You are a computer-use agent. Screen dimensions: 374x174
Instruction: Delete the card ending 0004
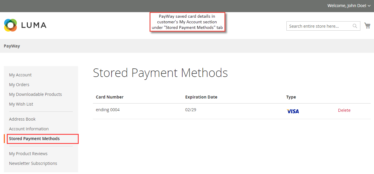click(344, 110)
